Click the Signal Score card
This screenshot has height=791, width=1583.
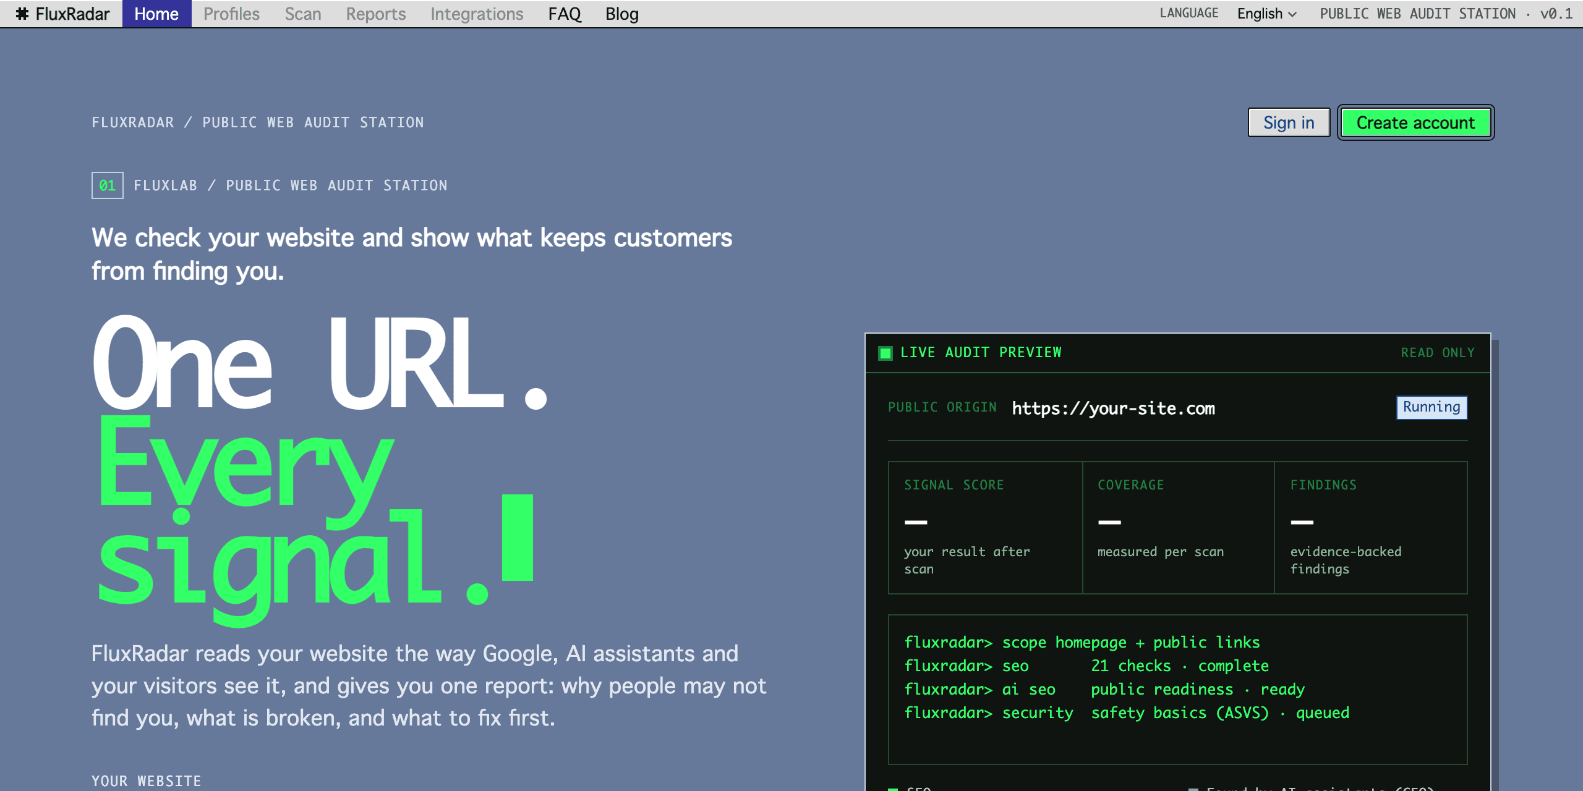985,528
